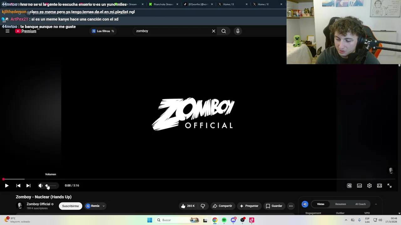Start voice search with microphone
The width and height of the screenshot is (401, 225).
coord(238,31)
